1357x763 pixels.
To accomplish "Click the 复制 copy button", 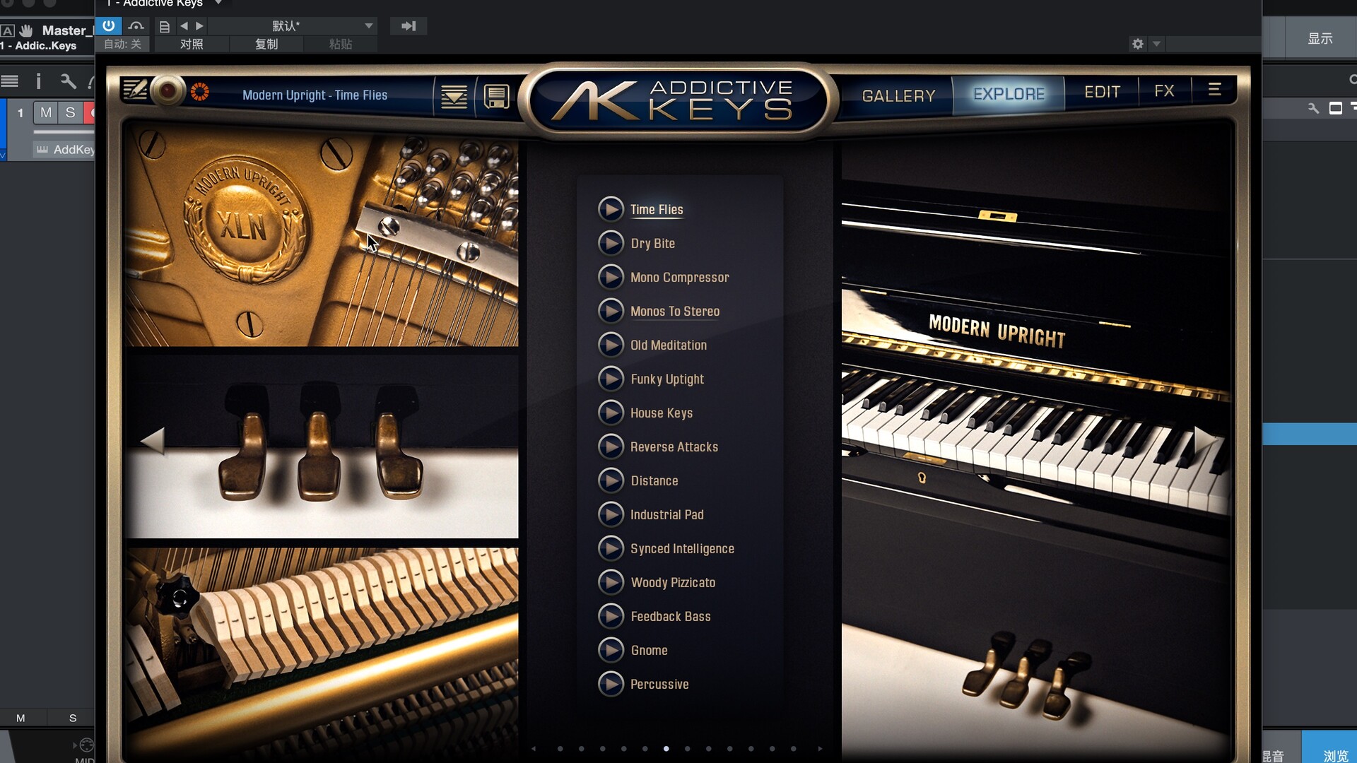I will pos(266,44).
